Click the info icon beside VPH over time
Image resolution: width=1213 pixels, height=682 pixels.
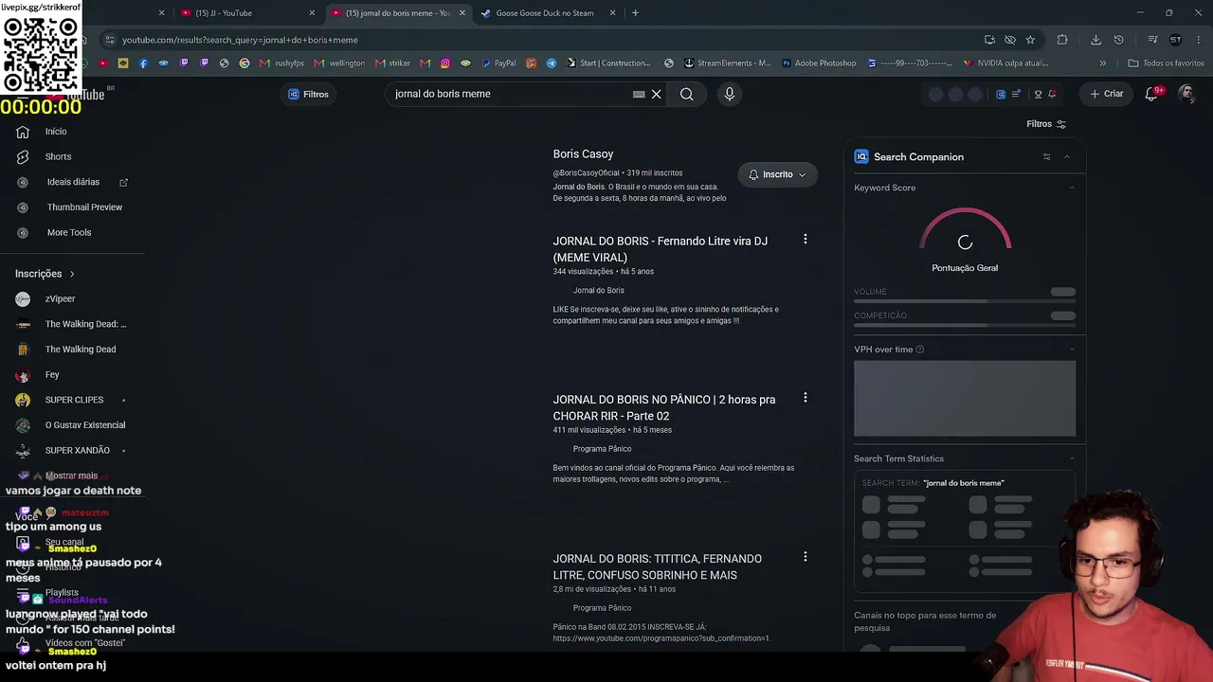(x=920, y=350)
